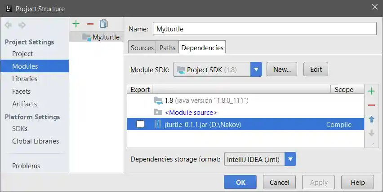
Task: Click the OK button
Action: [x=240, y=183]
